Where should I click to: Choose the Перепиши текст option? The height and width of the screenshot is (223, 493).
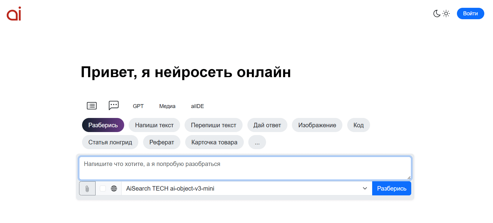coord(213,125)
